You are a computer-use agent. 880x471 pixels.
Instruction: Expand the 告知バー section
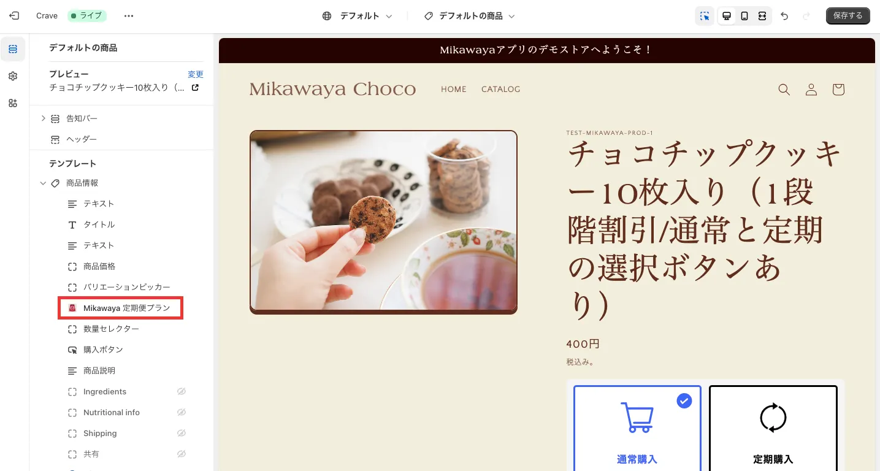(x=43, y=118)
